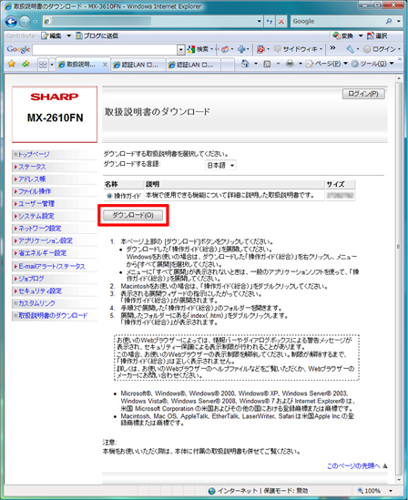The height and width of the screenshot is (500, 408).
Task: Open the tab list dropdown arrow
Action: (52, 65)
